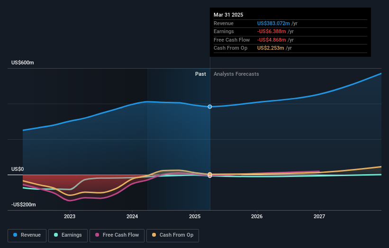Toggle the Revenue legend series
This screenshot has height=248, width=389.
point(27,235)
